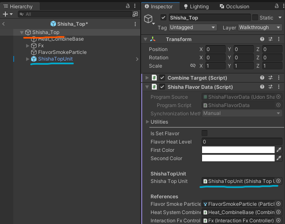Select the ShishaTopUnit prefab in hierarchy

point(55,59)
